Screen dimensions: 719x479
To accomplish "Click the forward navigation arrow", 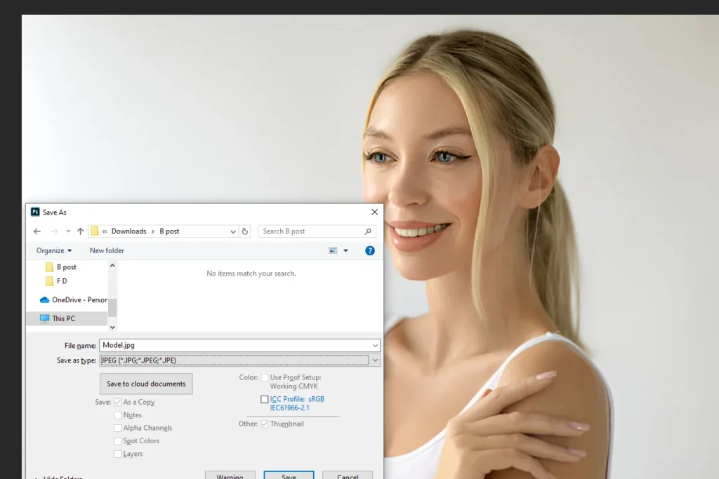I will (x=54, y=231).
